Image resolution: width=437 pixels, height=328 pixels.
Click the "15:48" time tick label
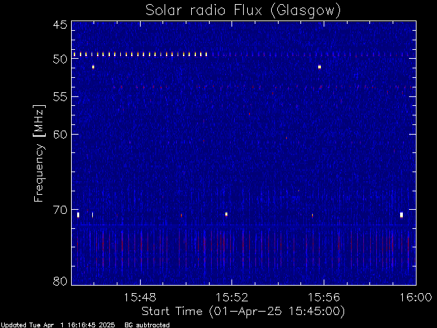pyautogui.click(x=140, y=297)
